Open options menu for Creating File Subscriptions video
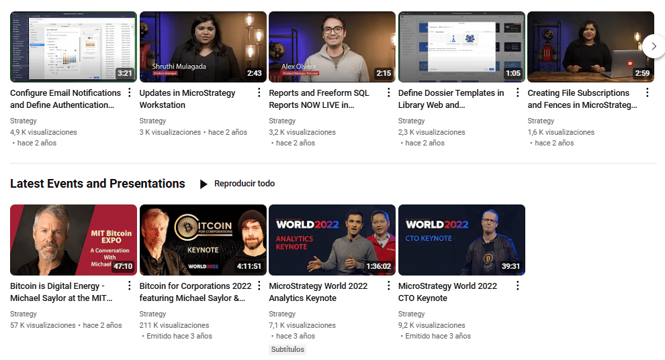665x360 pixels. [x=647, y=93]
